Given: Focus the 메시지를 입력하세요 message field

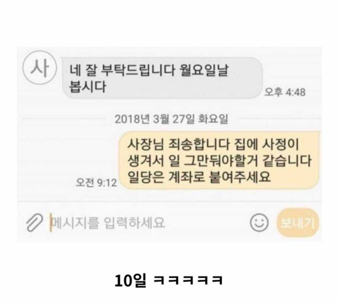Looking at the screenshot, I should click(149, 223).
